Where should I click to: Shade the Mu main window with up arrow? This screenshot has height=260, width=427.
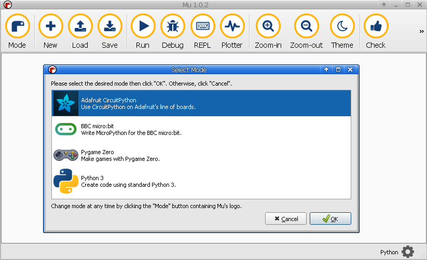coord(384,5)
